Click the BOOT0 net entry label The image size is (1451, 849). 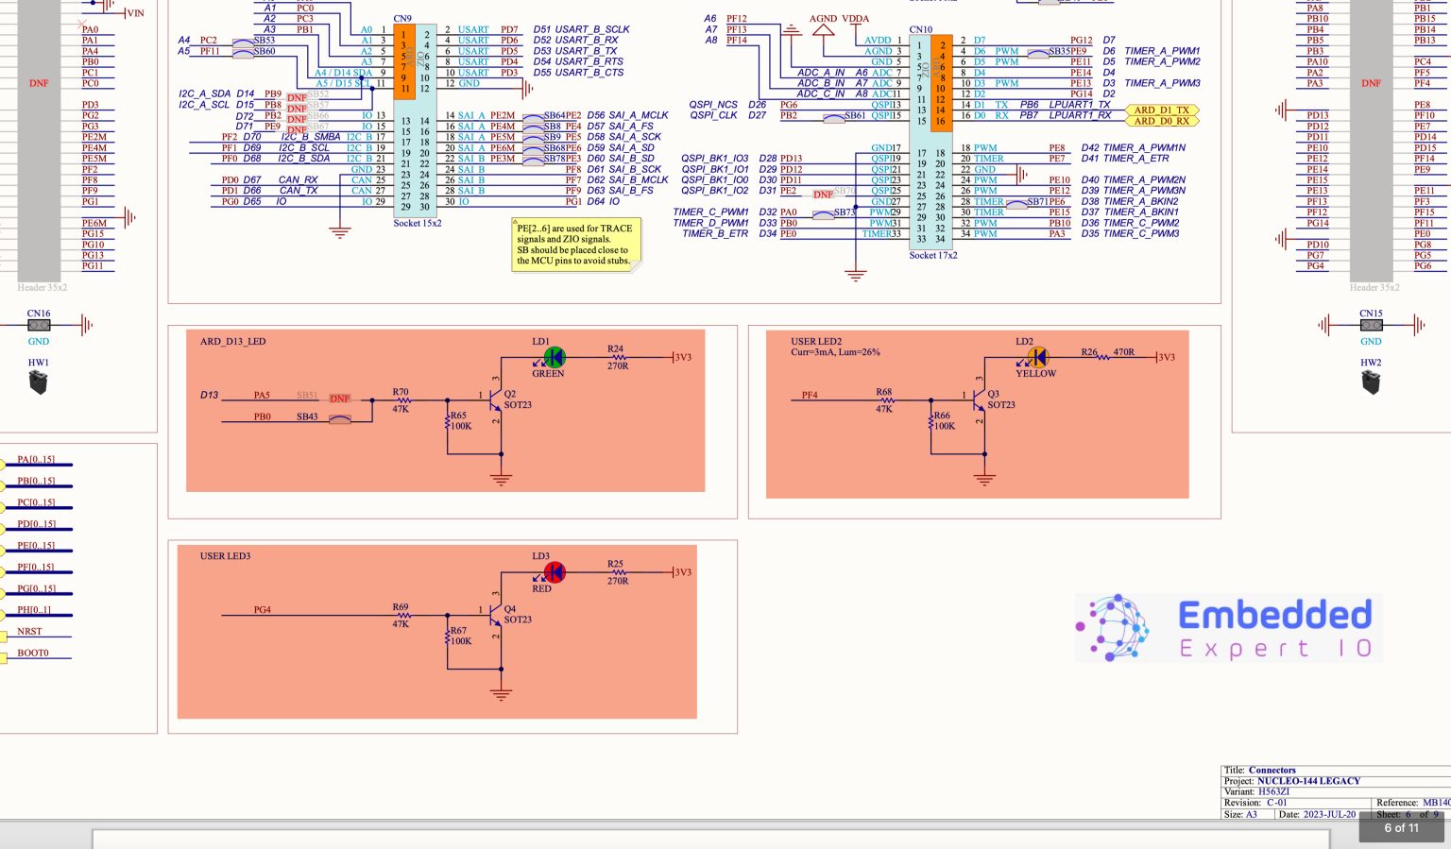click(x=31, y=653)
